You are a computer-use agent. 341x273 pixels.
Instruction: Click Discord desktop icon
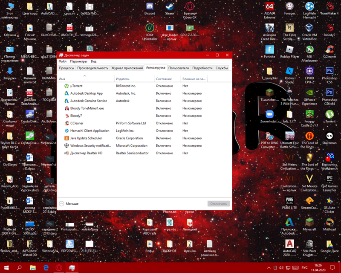[x=150, y=6]
